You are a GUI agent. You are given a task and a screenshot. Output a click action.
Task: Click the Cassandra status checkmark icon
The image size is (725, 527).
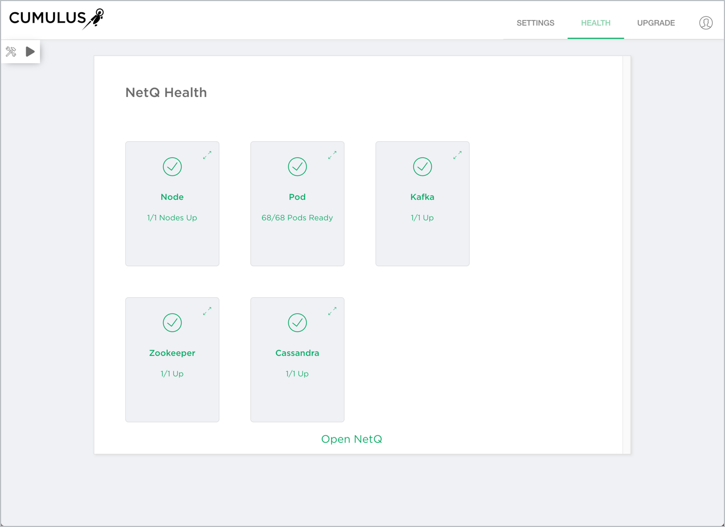[x=297, y=323]
